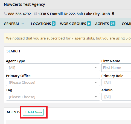
Task: Click the NowCerts Test Agency title
Action: tap(24, 4)
